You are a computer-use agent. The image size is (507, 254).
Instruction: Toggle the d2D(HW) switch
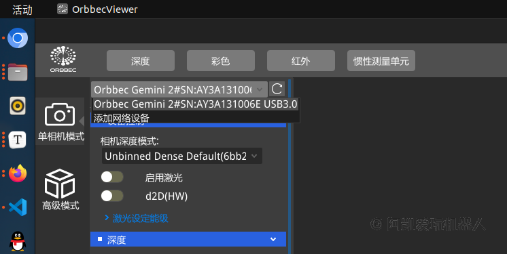[x=112, y=196]
